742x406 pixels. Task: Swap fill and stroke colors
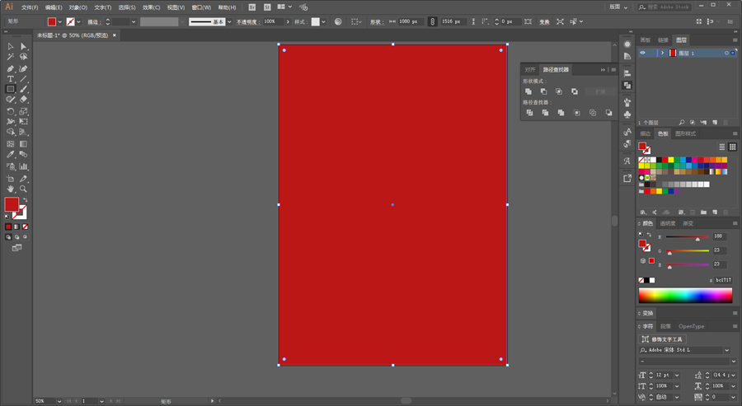(25, 200)
